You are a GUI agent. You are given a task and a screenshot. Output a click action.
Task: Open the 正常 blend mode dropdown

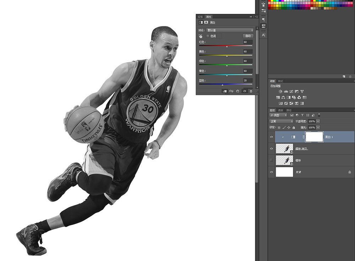point(281,121)
